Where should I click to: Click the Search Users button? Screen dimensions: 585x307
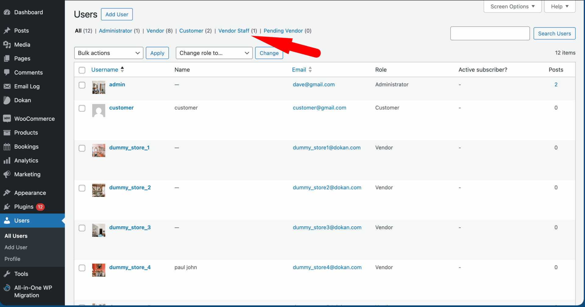(554, 33)
